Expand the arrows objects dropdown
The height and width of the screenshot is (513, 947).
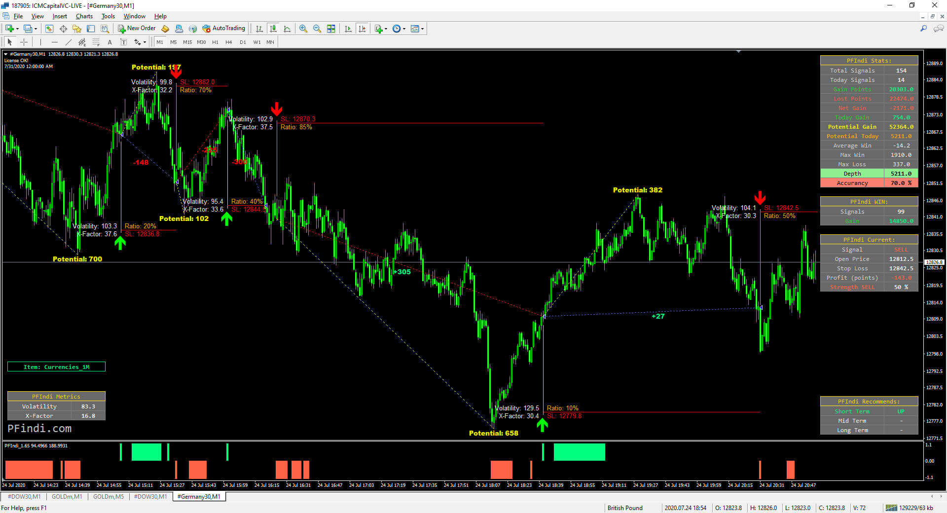[x=145, y=42]
